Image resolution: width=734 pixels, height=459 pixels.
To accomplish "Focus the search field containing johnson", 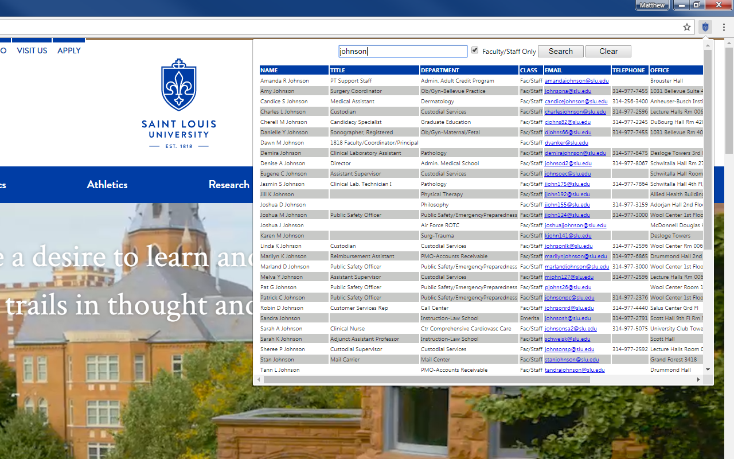I will pyautogui.click(x=403, y=51).
